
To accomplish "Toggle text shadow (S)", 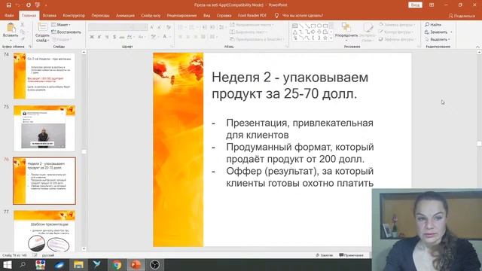I will (x=114, y=37).
